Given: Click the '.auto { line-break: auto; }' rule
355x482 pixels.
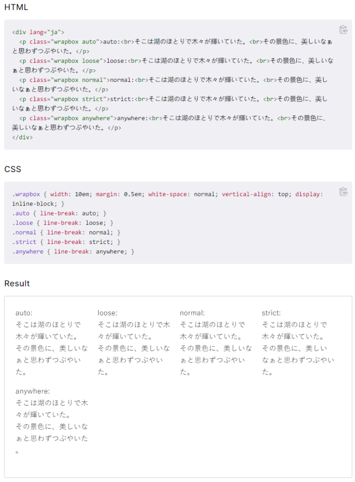Looking at the screenshot, I should coord(59,213).
